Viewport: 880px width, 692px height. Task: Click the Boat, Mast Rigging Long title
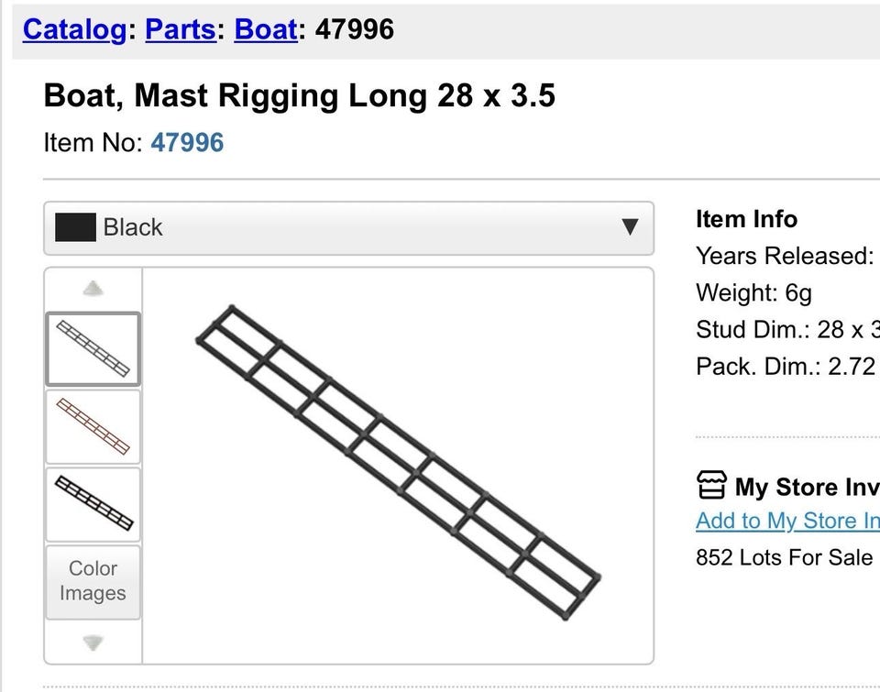pos(299,96)
